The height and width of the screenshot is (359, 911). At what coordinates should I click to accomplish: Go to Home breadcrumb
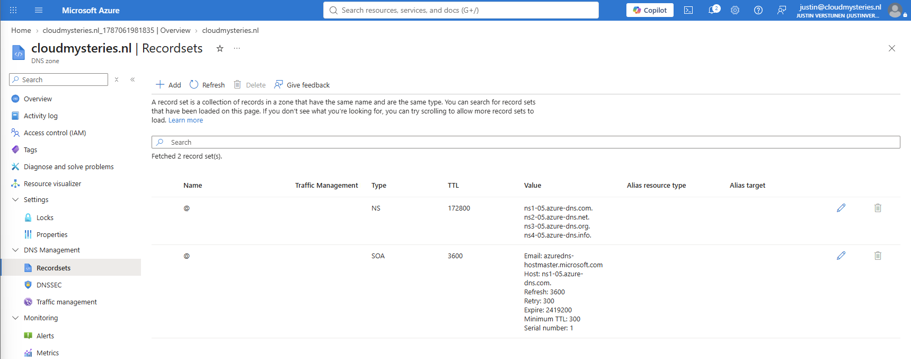tap(21, 30)
